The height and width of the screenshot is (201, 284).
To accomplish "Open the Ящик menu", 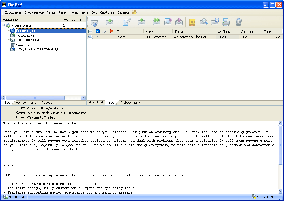I will (63, 12).
